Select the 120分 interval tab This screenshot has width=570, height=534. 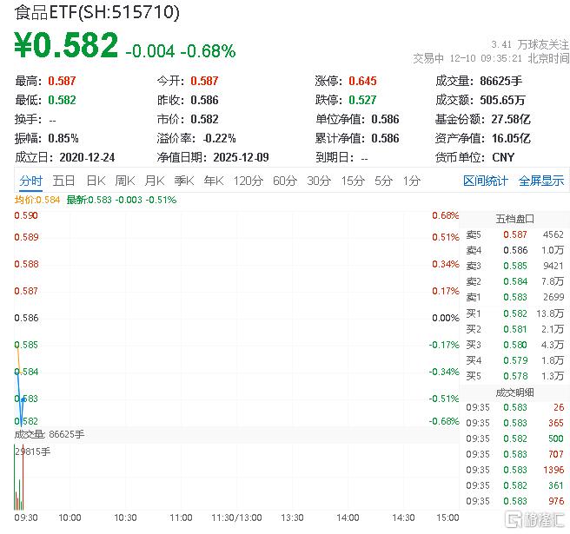pos(249,181)
